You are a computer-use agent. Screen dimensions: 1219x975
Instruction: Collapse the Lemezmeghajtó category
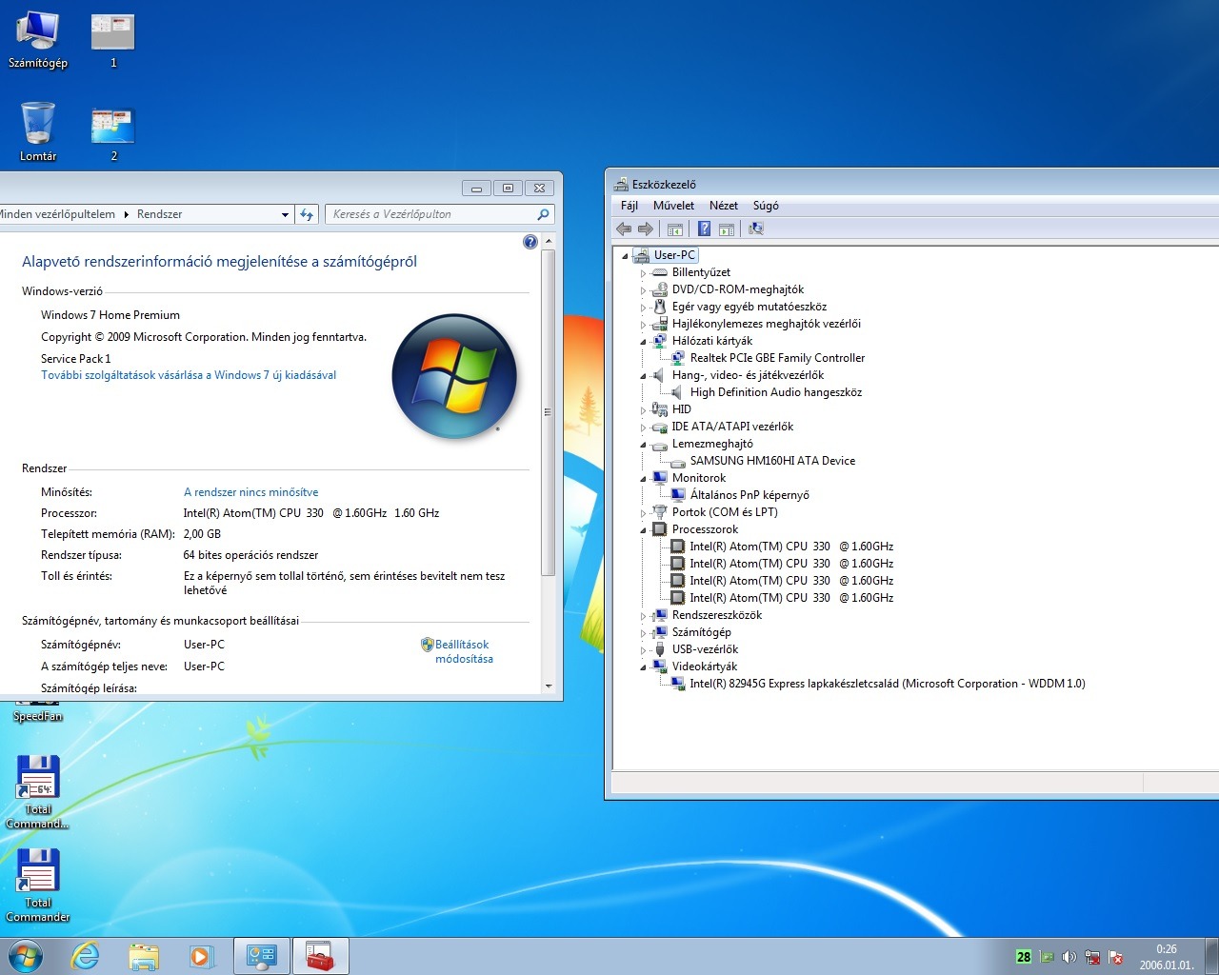[643, 444]
